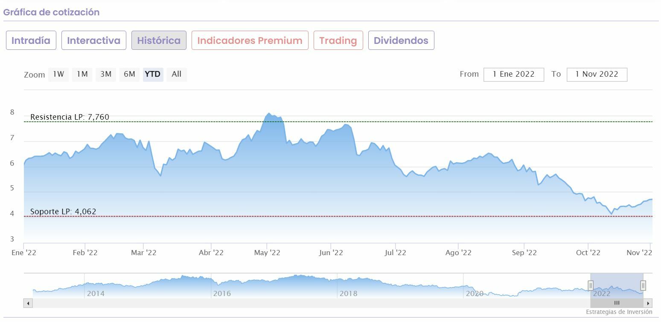Click the left navigator range handle
The height and width of the screenshot is (322, 661).
click(x=591, y=285)
